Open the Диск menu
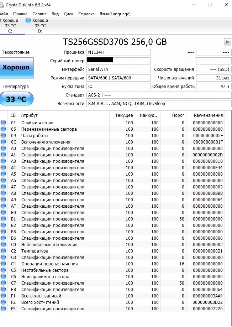The width and height of the screenshot is (232, 327). click(69, 14)
